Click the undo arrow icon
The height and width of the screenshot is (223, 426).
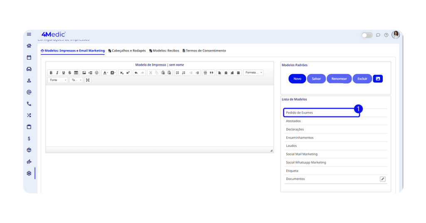coord(136,73)
